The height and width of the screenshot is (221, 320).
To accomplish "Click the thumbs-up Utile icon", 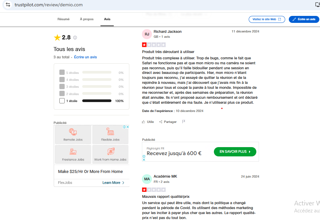I will (x=144, y=122).
